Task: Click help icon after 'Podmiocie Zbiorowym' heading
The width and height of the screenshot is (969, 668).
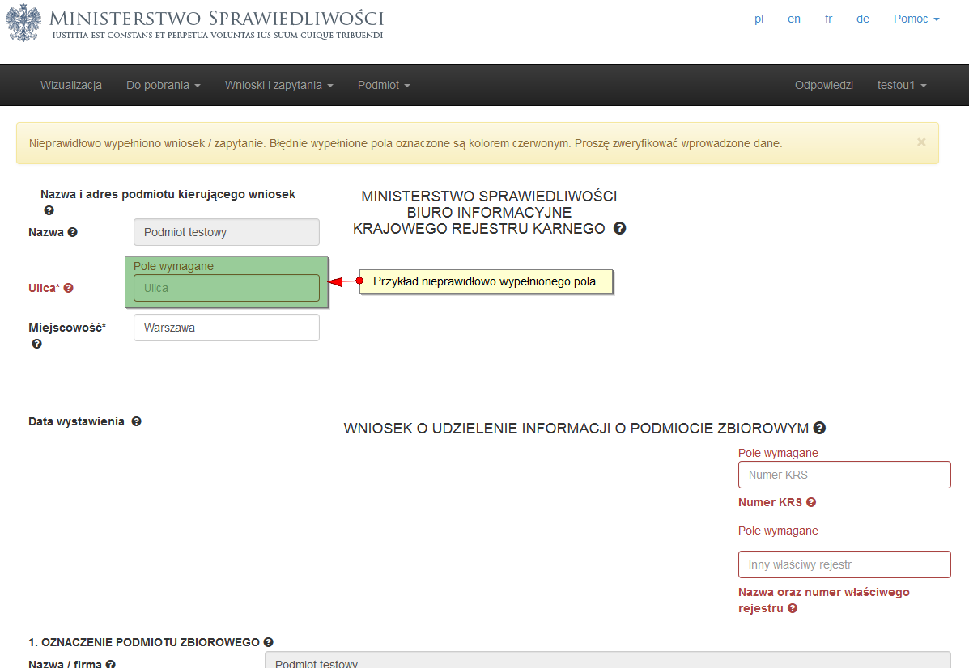Action: coord(819,428)
